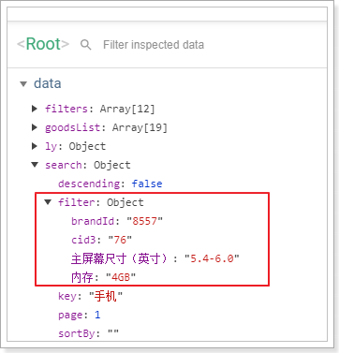
Task: Expand the filters Array[12] node
Action: [x=35, y=109]
